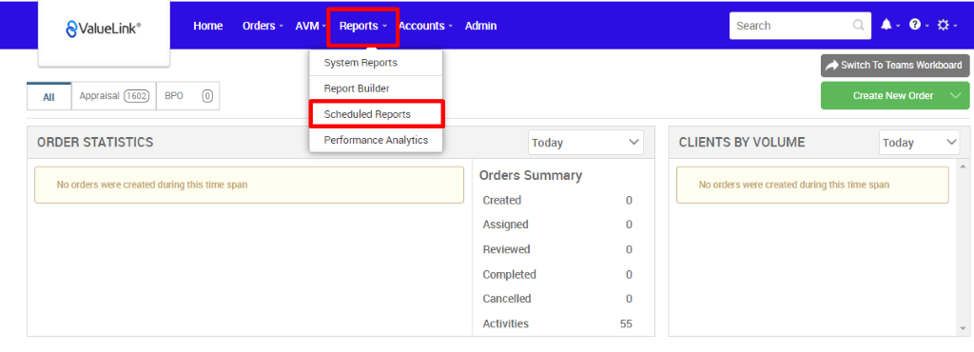Open Order Statistics Today time dropdown
This screenshot has height=352, width=974.
(586, 143)
